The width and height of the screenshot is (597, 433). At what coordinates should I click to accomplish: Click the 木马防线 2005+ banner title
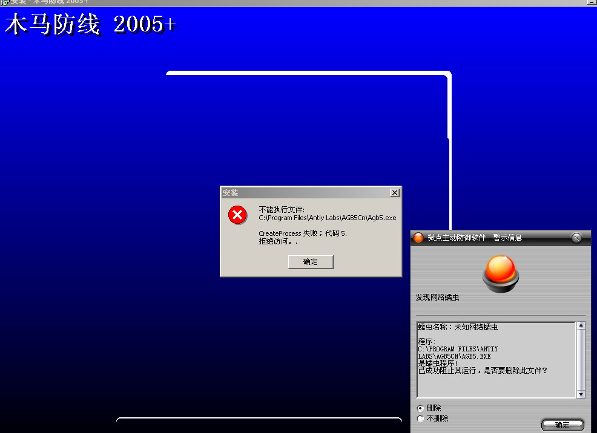click(x=90, y=25)
